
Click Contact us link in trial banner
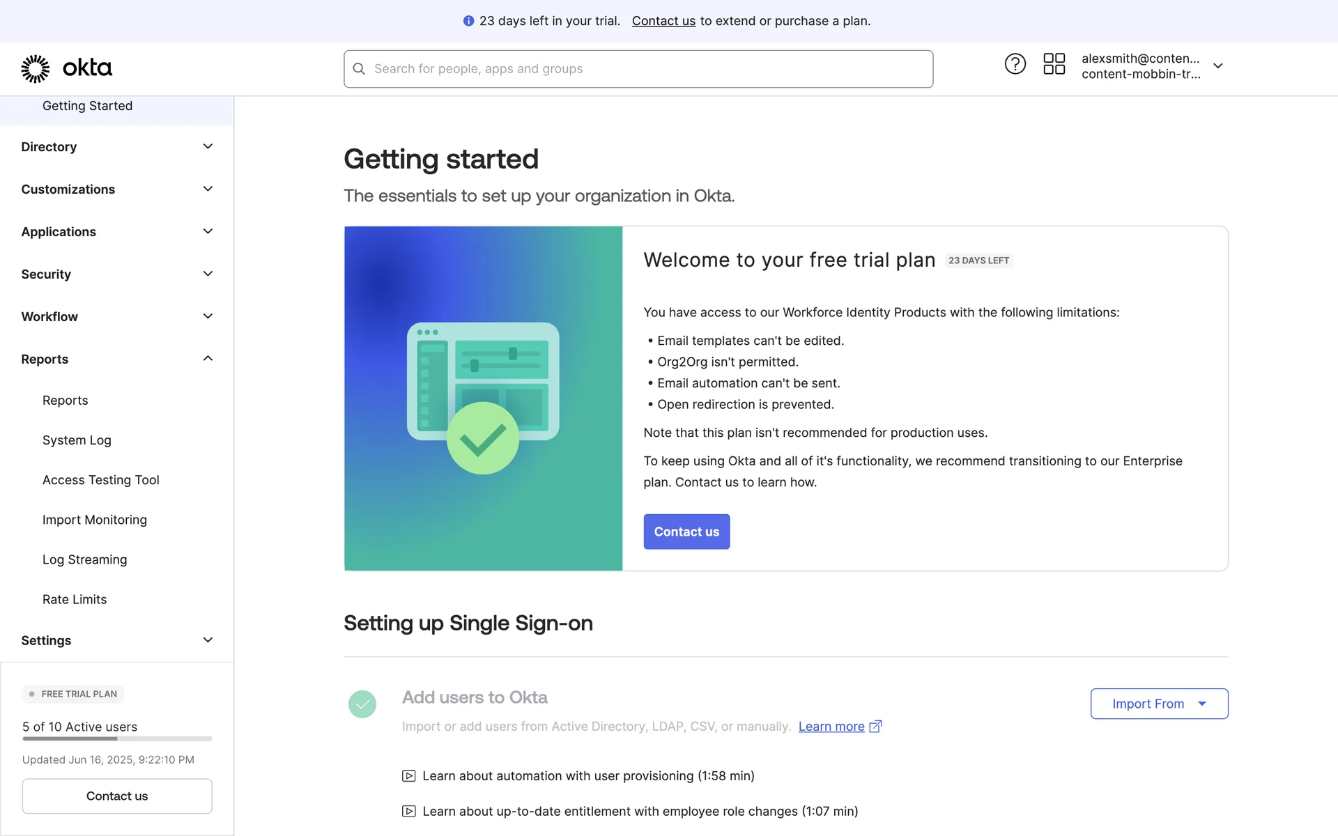point(663,21)
